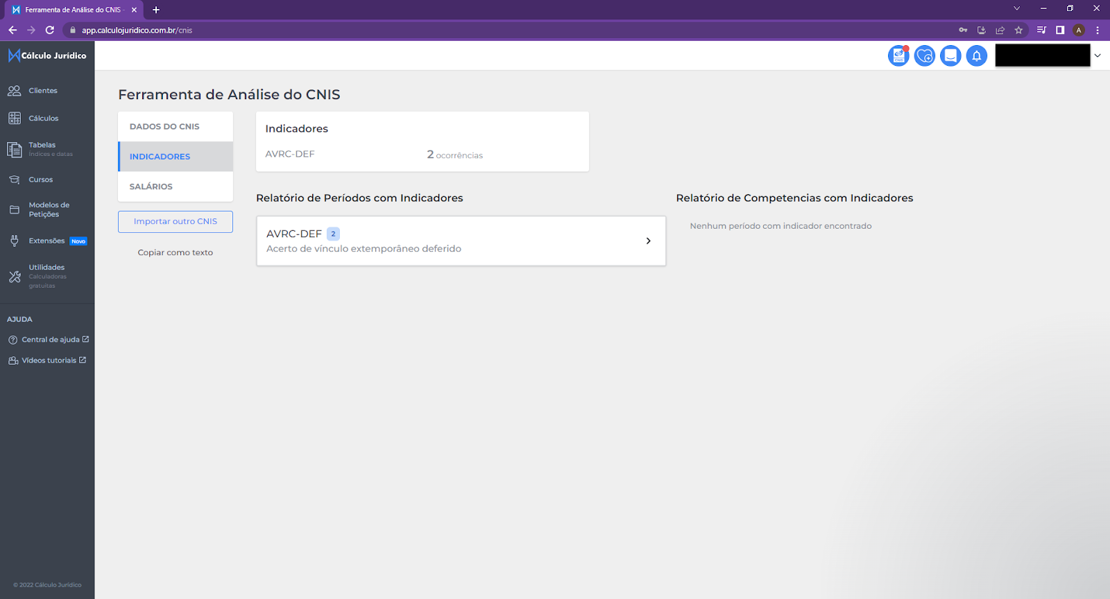Viewport: 1110px width, 599px height.
Task: Click the browser address bar URL
Action: [137, 31]
